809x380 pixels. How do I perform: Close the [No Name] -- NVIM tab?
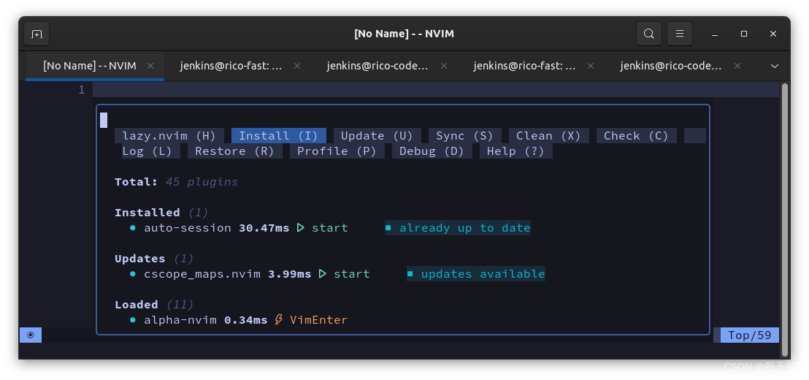click(x=150, y=66)
